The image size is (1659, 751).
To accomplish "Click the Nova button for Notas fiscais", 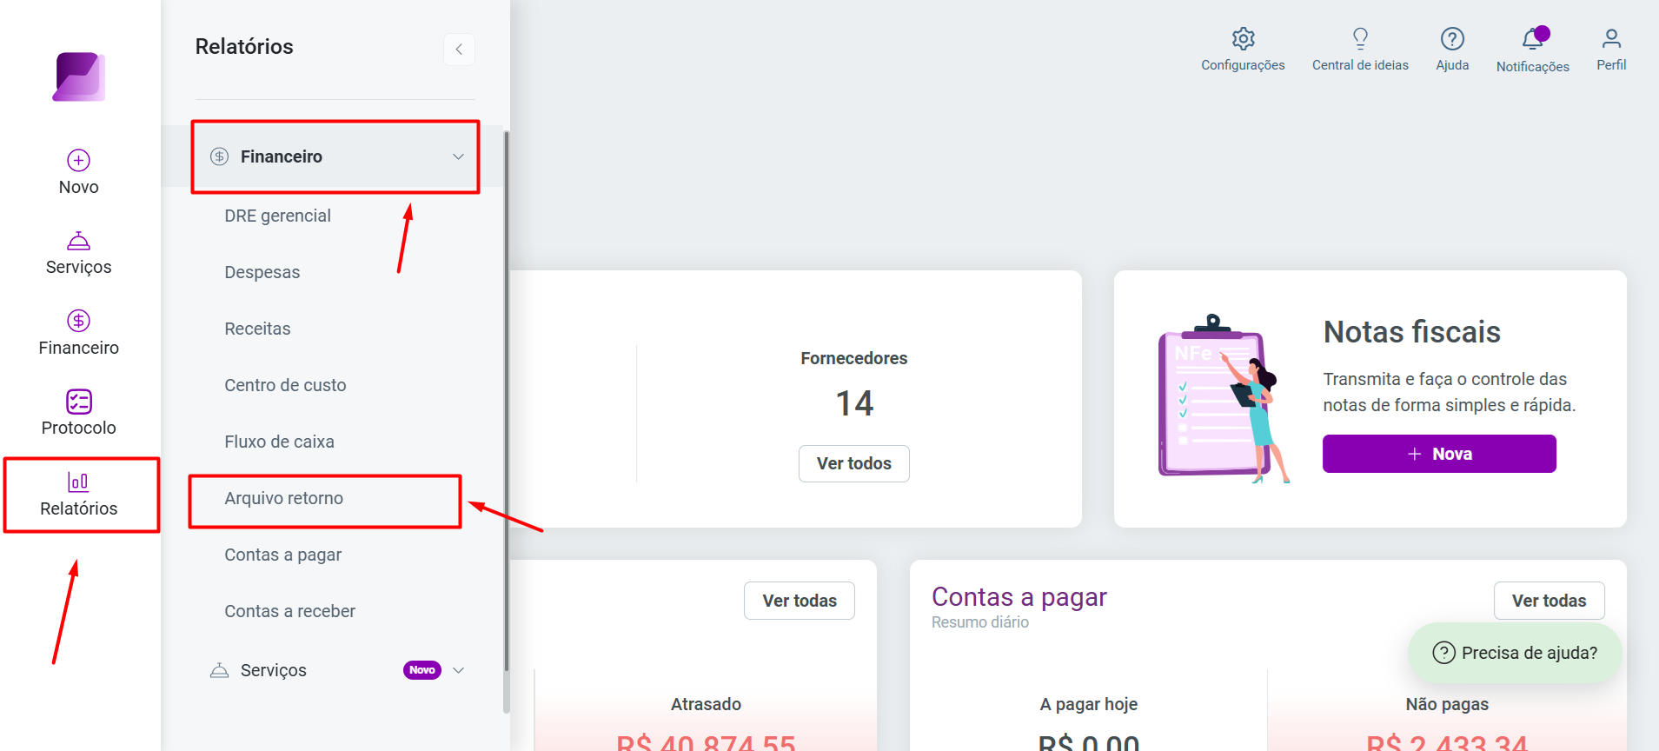I will point(1439,454).
